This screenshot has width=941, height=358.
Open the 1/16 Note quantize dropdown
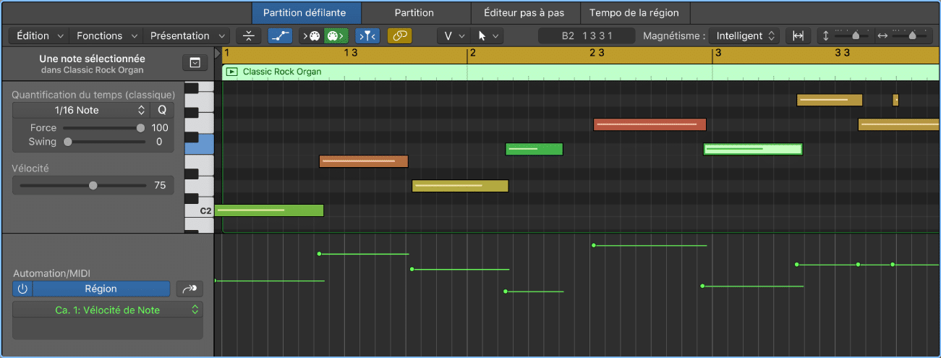pos(80,110)
